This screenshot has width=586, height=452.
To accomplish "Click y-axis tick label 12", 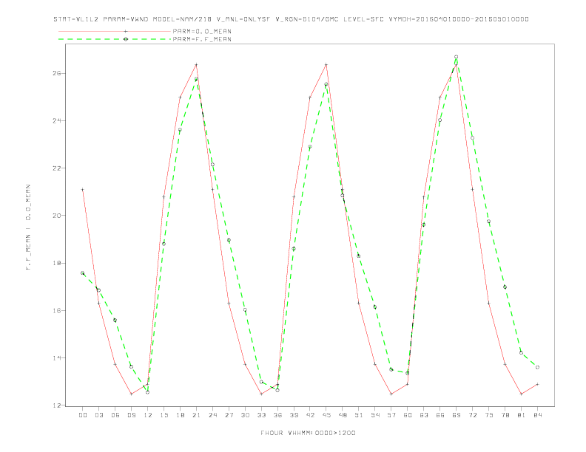I will 56,405.
